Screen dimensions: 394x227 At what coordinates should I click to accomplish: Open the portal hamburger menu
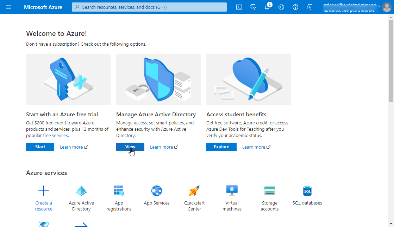coord(8,7)
